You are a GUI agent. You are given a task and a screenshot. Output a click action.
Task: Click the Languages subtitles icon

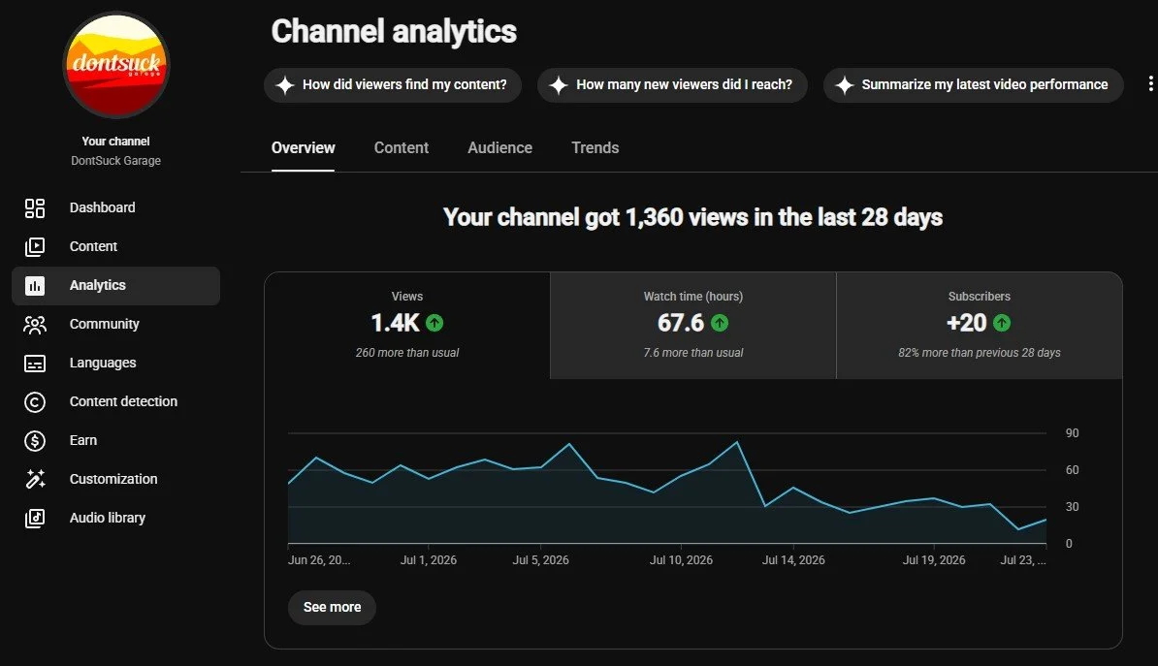[x=35, y=364]
